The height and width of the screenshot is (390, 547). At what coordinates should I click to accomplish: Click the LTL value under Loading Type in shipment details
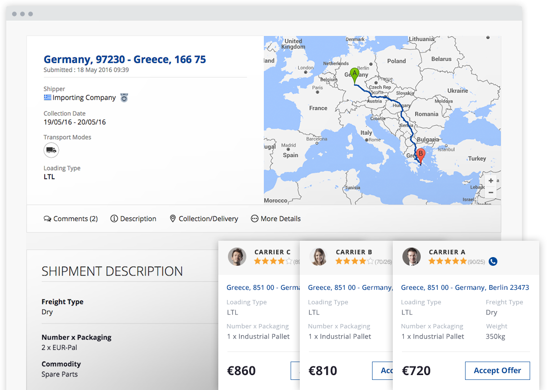(49, 177)
